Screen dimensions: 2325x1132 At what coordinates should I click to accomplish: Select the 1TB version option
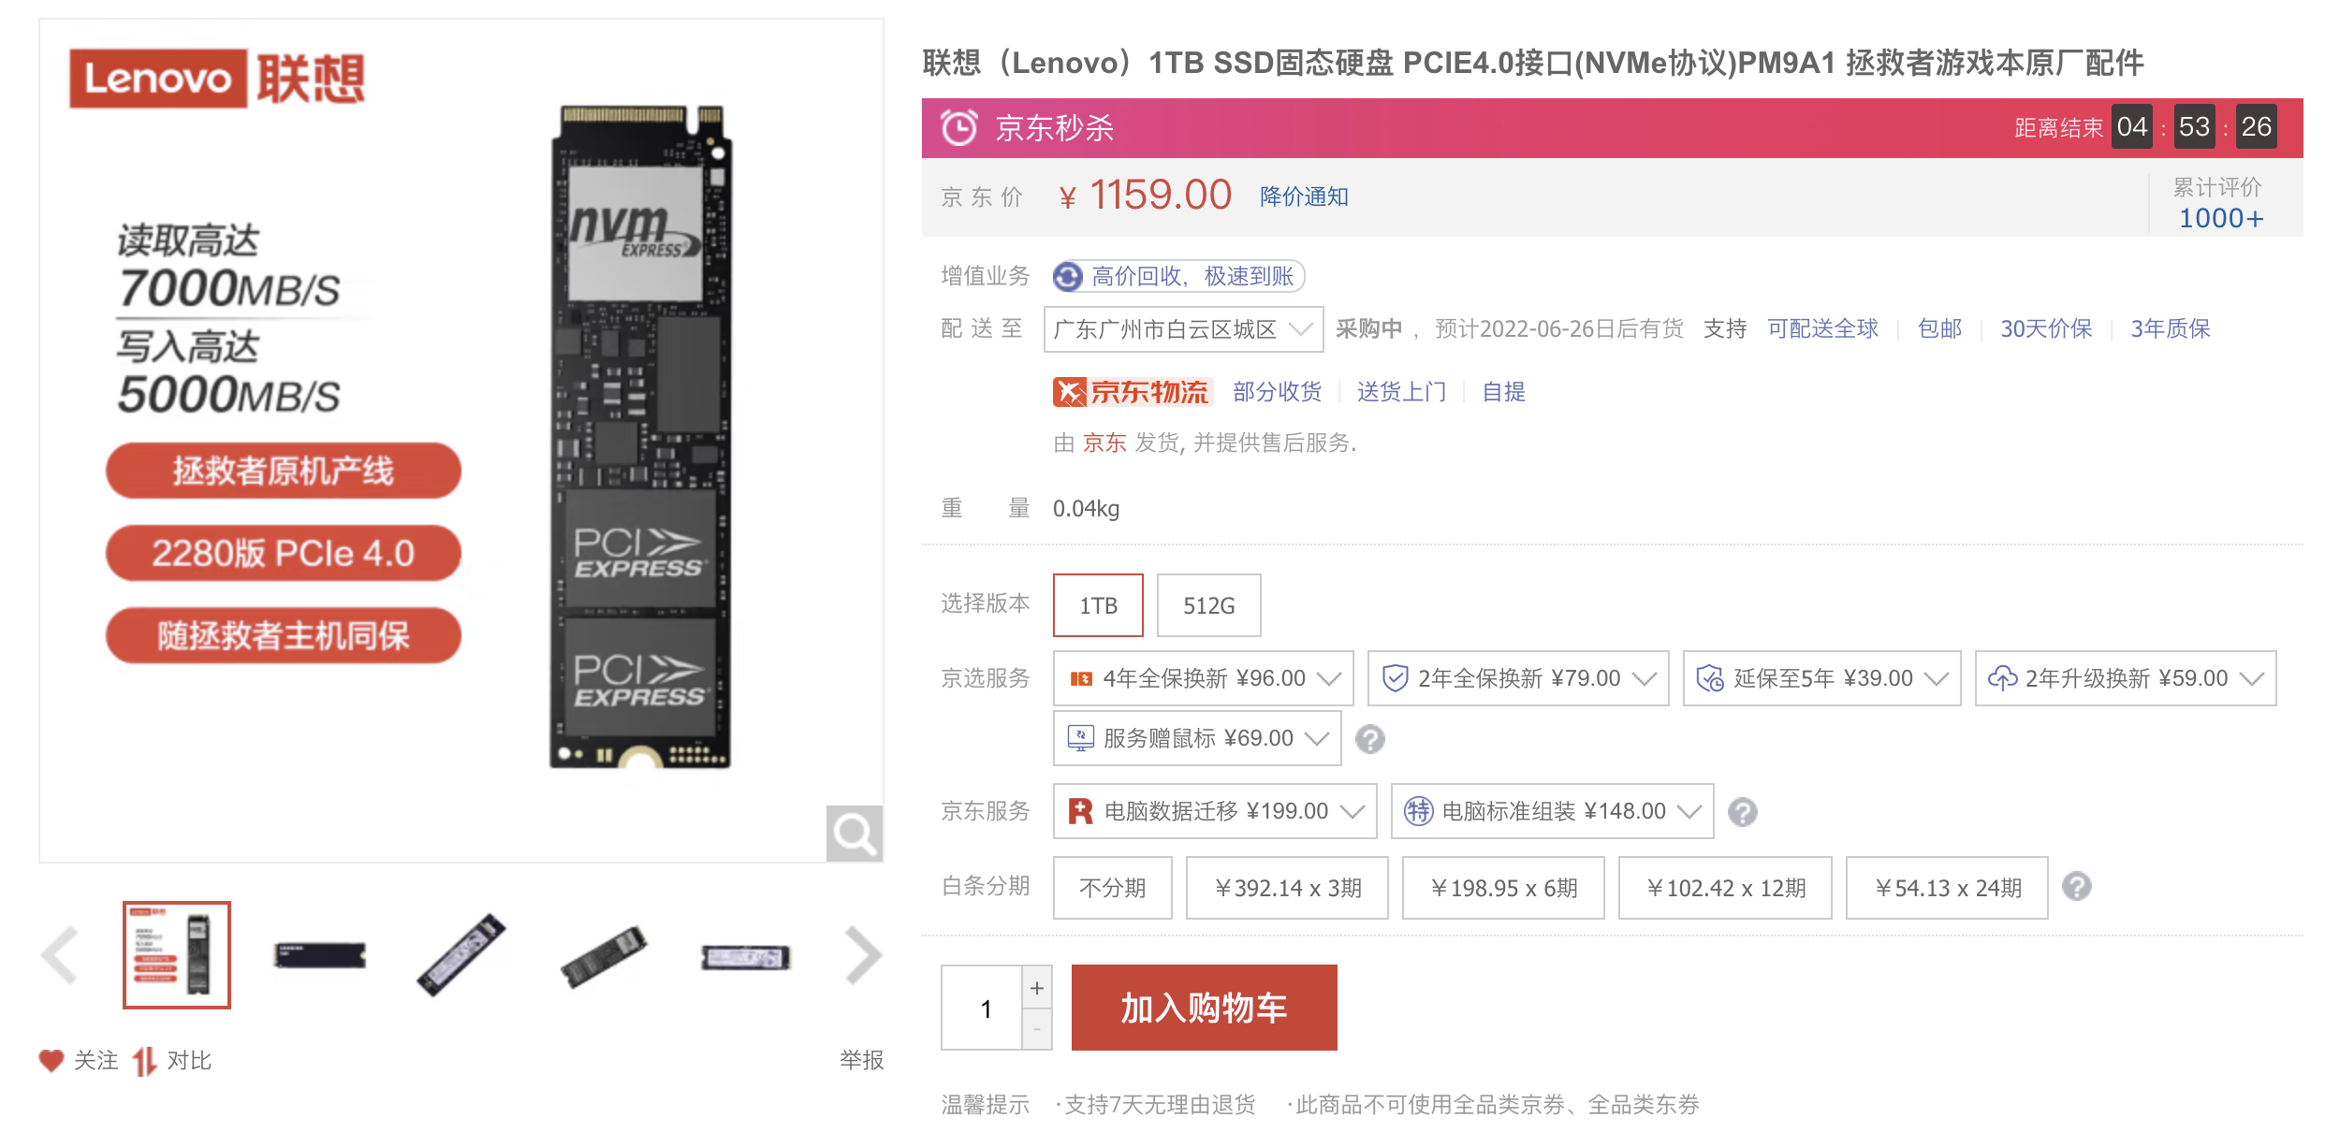click(x=1099, y=605)
